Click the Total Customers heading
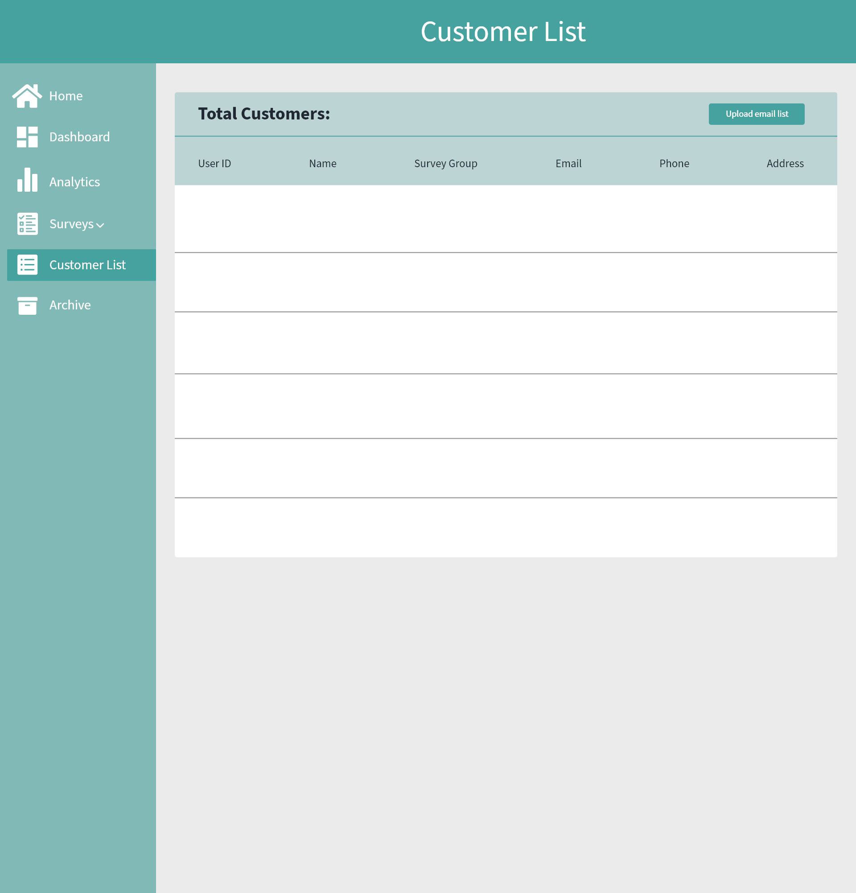Image resolution: width=856 pixels, height=893 pixels. [264, 114]
